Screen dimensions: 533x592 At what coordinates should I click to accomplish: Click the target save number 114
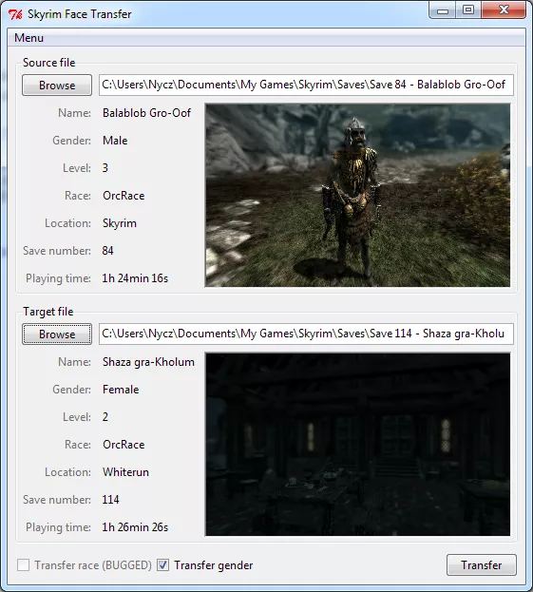pos(110,500)
